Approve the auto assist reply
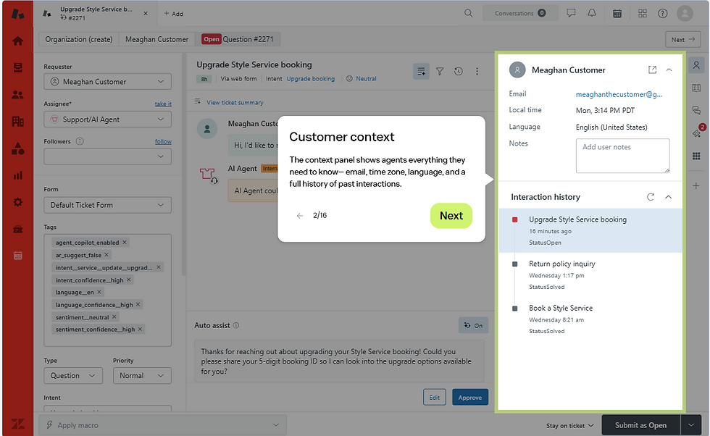 tap(470, 398)
